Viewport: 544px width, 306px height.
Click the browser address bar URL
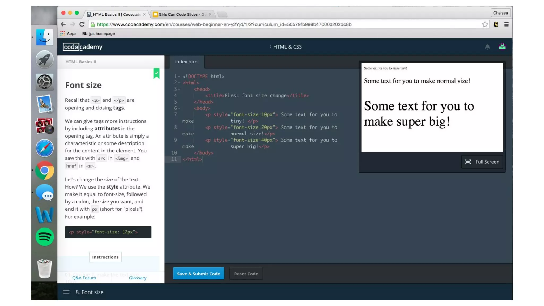[224, 24]
